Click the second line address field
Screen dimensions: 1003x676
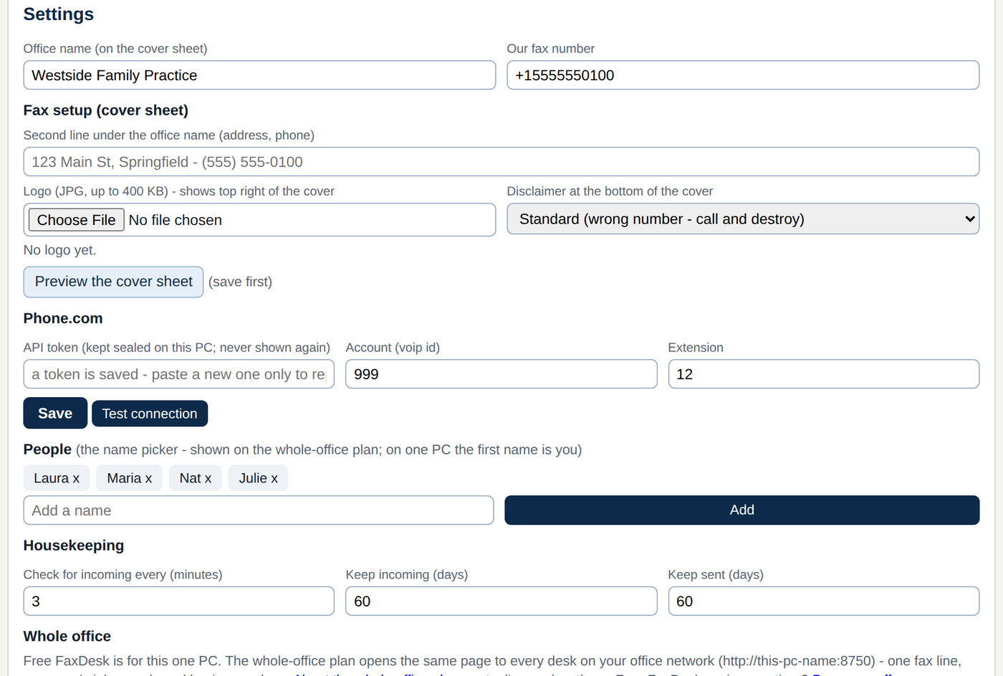tap(501, 162)
